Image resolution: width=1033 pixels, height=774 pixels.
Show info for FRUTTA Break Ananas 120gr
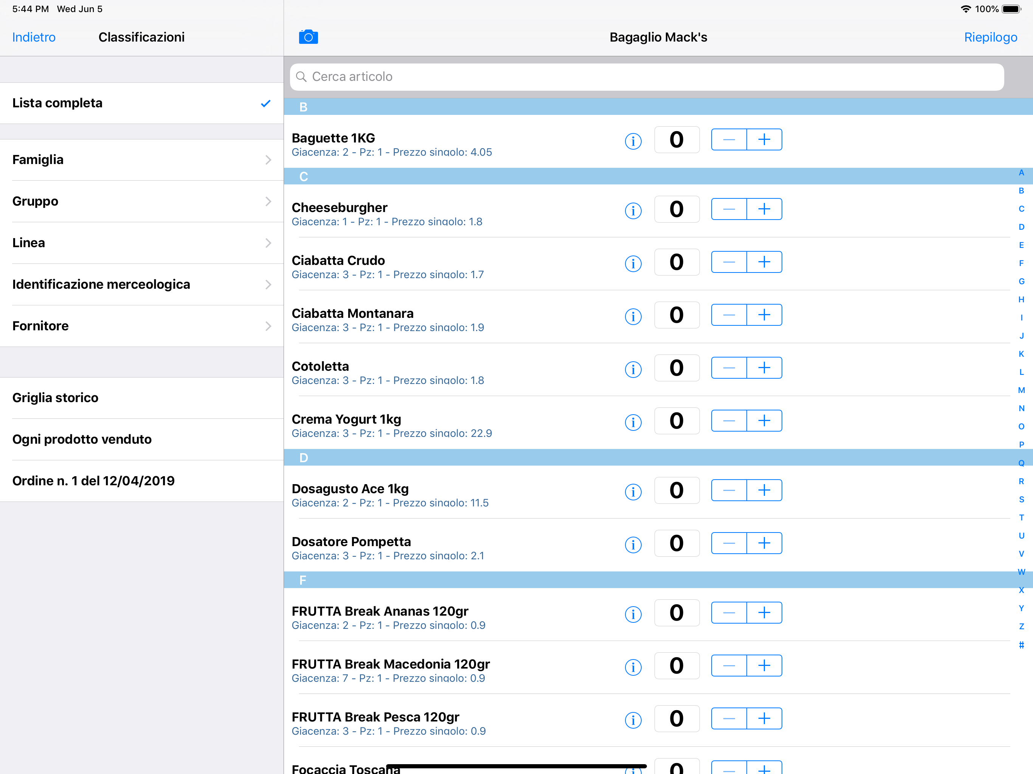click(633, 614)
